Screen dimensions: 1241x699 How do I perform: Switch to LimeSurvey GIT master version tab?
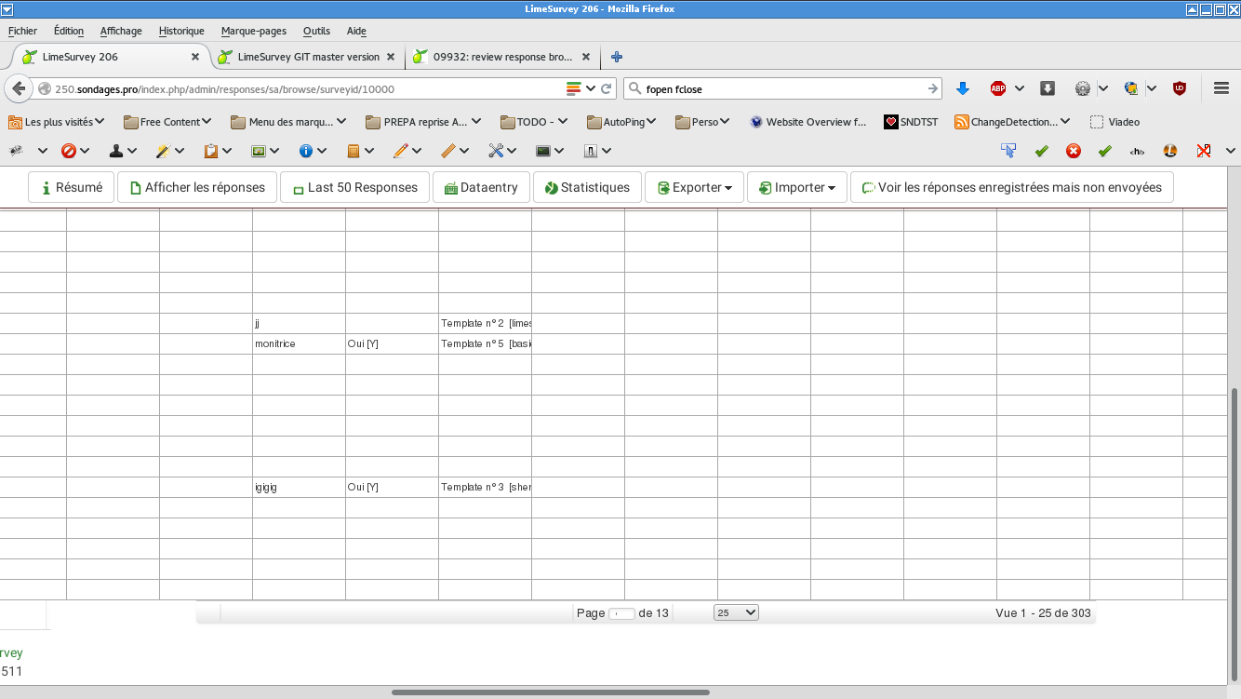(308, 57)
